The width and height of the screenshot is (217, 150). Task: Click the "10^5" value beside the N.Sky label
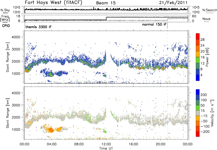click(x=16, y=7)
